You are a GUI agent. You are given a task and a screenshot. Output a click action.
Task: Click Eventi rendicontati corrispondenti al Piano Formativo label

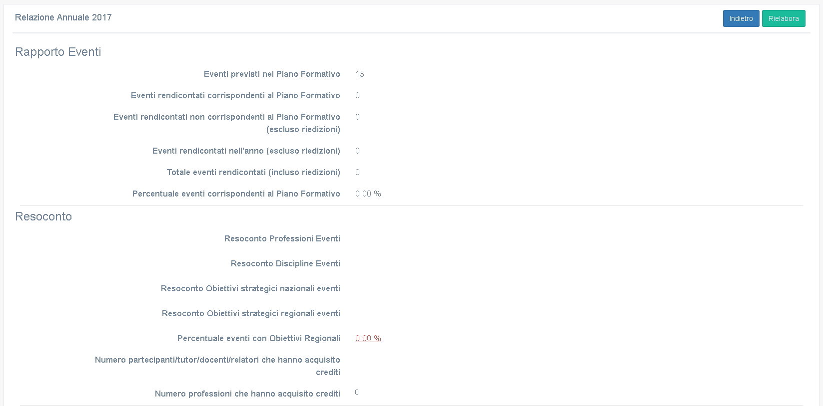click(x=235, y=95)
